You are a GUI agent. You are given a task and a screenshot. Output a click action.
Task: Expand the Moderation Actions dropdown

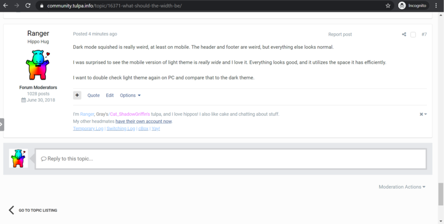click(x=402, y=187)
